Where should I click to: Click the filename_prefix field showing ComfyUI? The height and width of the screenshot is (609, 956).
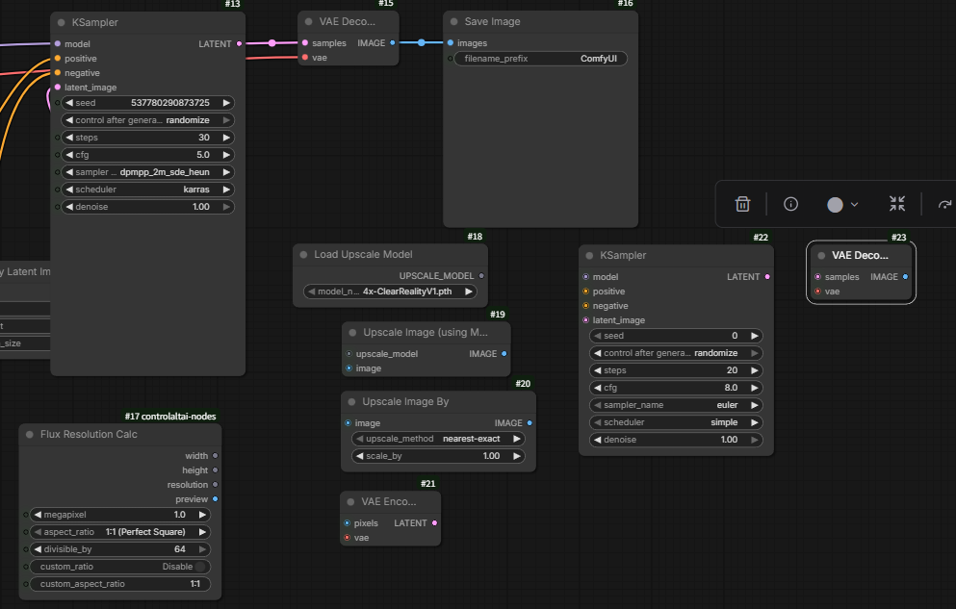541,59
